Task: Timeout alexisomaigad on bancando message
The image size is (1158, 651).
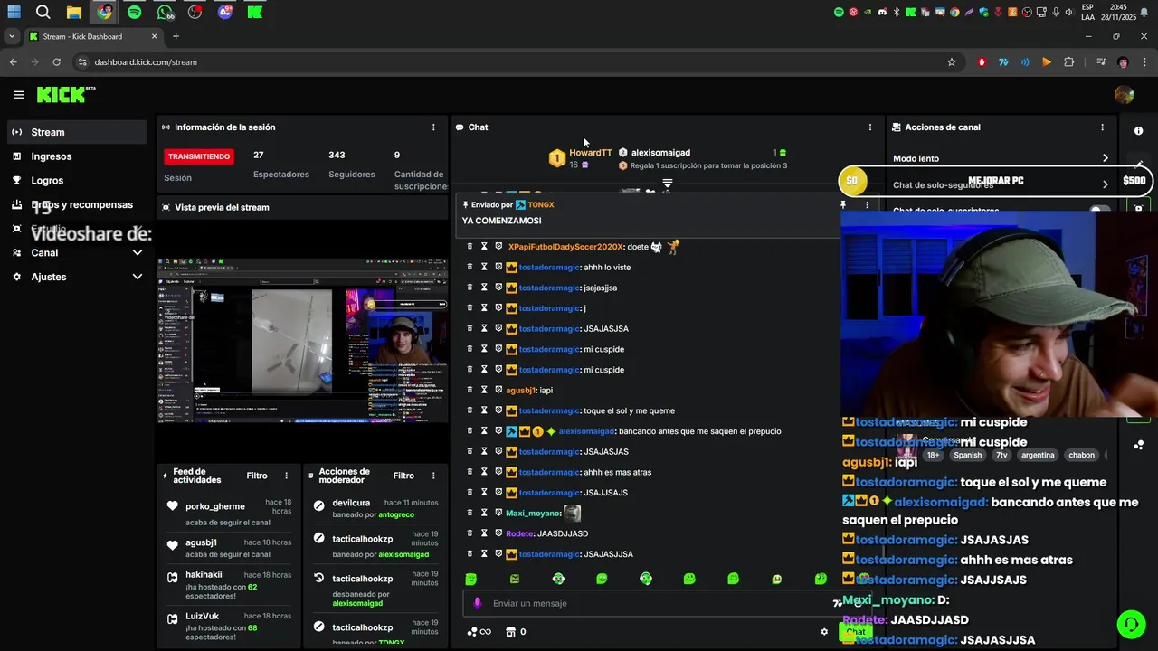Action: pos(484,431)
